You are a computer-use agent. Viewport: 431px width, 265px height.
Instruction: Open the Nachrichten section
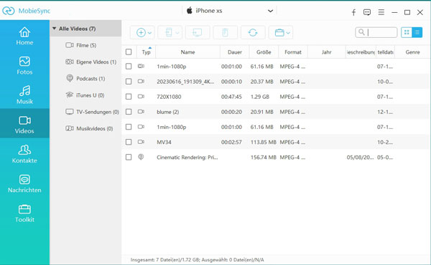[x=24, y=183]
